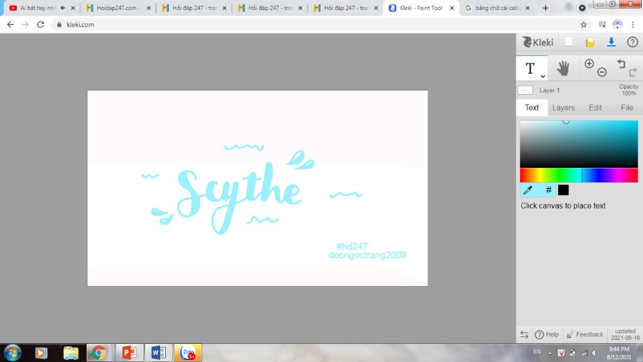Open the Chrome profile avatar
Screen dimensions: 643x362
[x=617, y=25]
